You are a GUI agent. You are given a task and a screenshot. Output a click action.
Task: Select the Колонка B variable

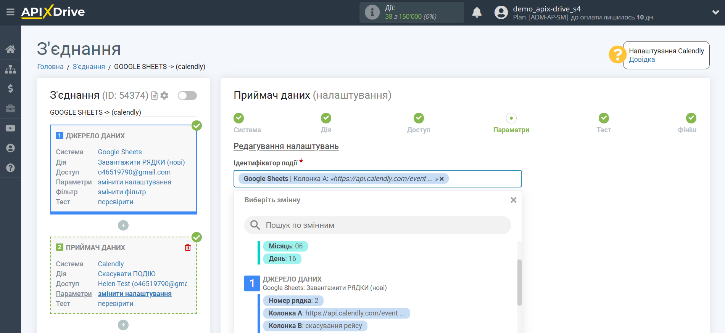[315, 326]
